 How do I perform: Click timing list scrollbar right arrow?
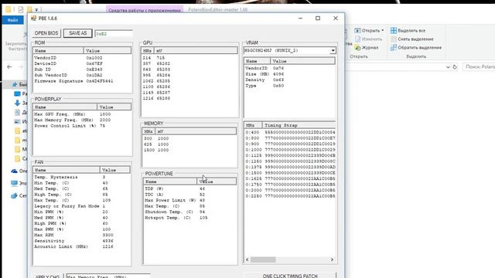[x=332, y=259]
